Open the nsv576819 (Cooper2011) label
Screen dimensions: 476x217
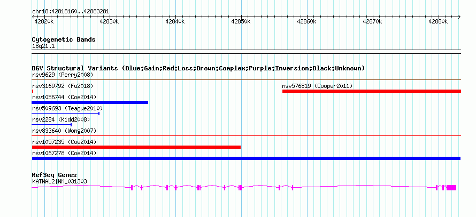tap(317, 86)
